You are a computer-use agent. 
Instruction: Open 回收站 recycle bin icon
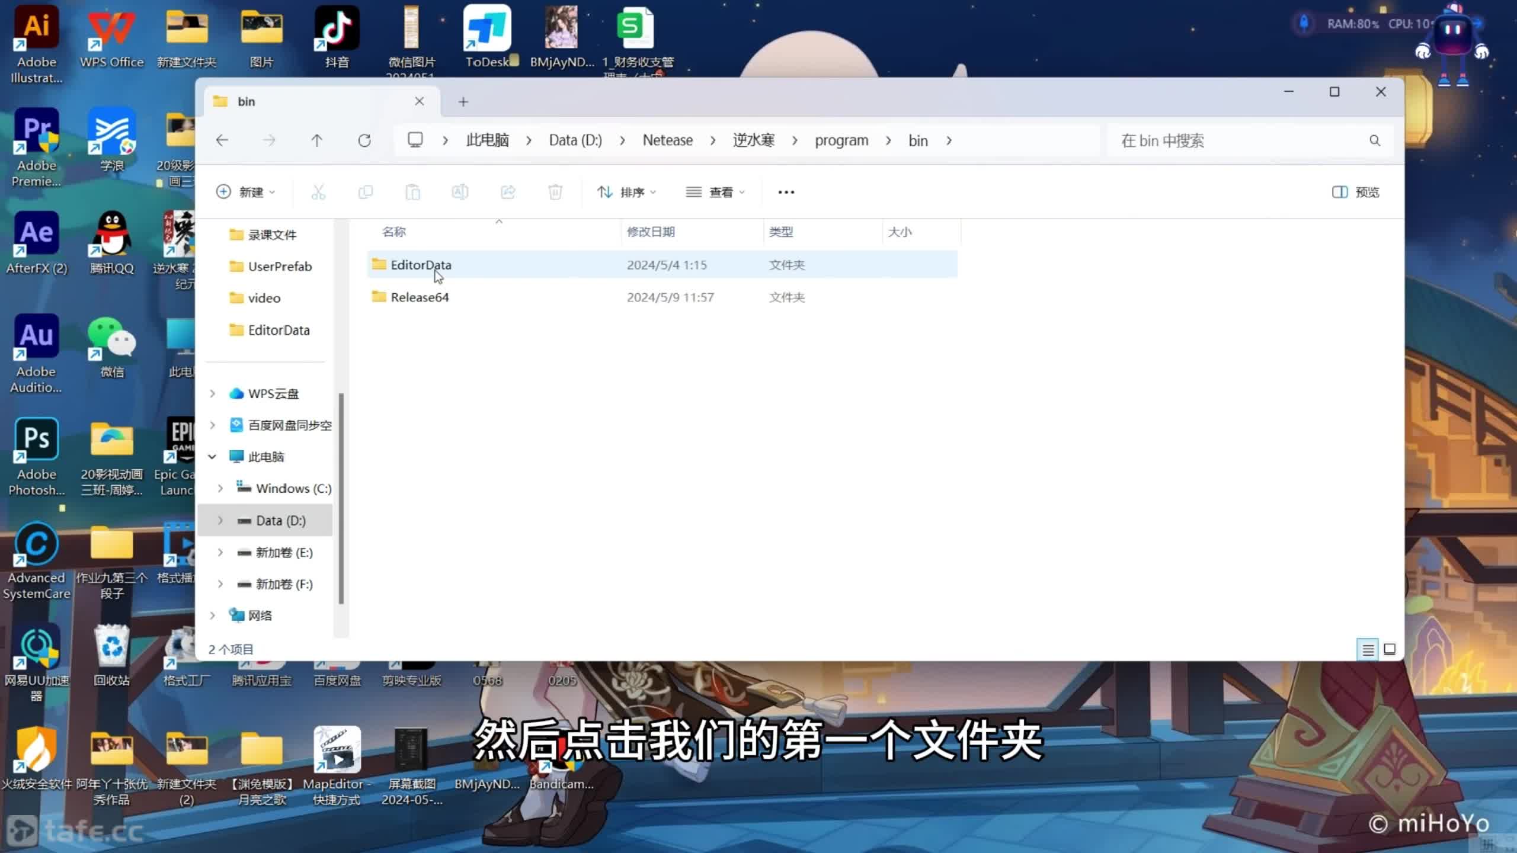pyautogui.click(x=112, y=656)
